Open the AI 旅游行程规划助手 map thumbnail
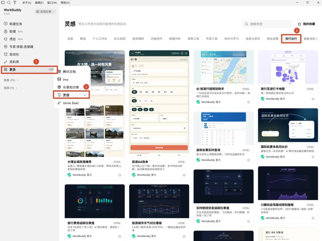The width and height of the screenshot is (322, 241). pos(224,67)
